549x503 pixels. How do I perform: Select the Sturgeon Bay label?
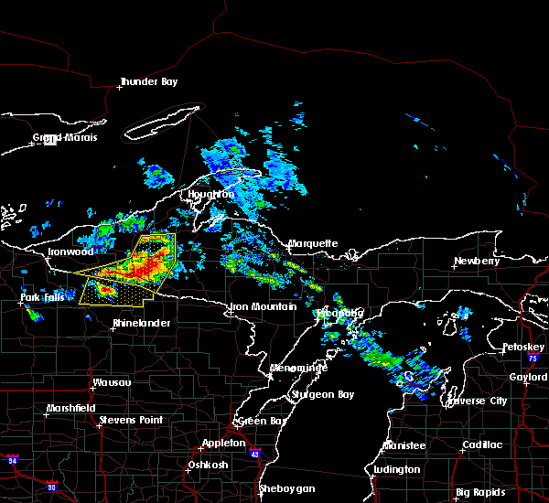pos(323,395)
